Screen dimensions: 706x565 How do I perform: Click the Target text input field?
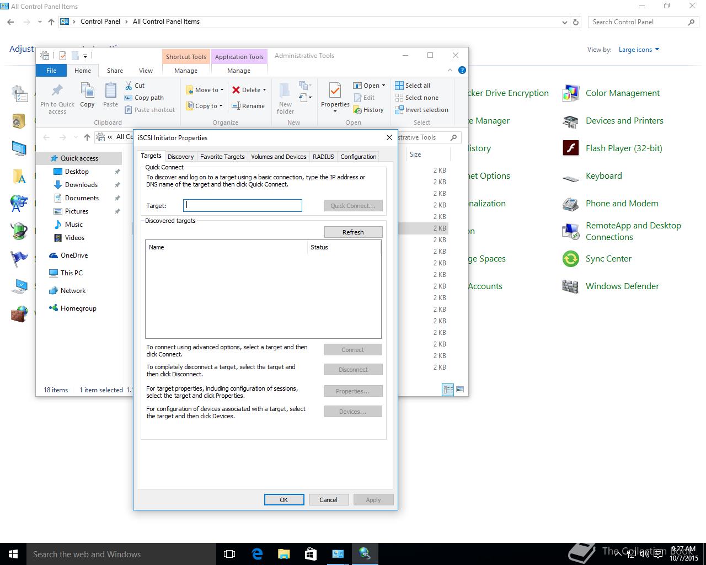tap(243, 206)
